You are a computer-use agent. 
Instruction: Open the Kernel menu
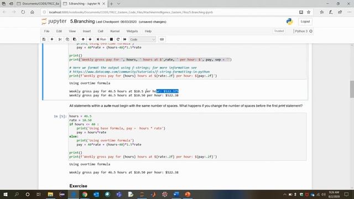pos(114,31)
